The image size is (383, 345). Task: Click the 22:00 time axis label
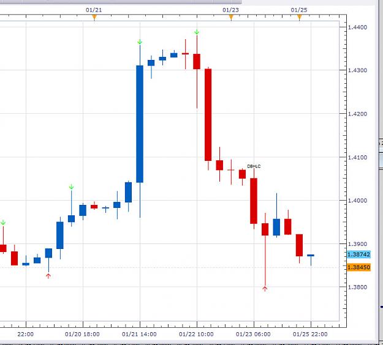pos(25,334)
